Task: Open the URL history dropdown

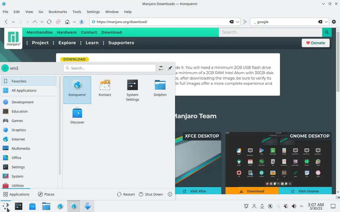Action: coord(237,22)
